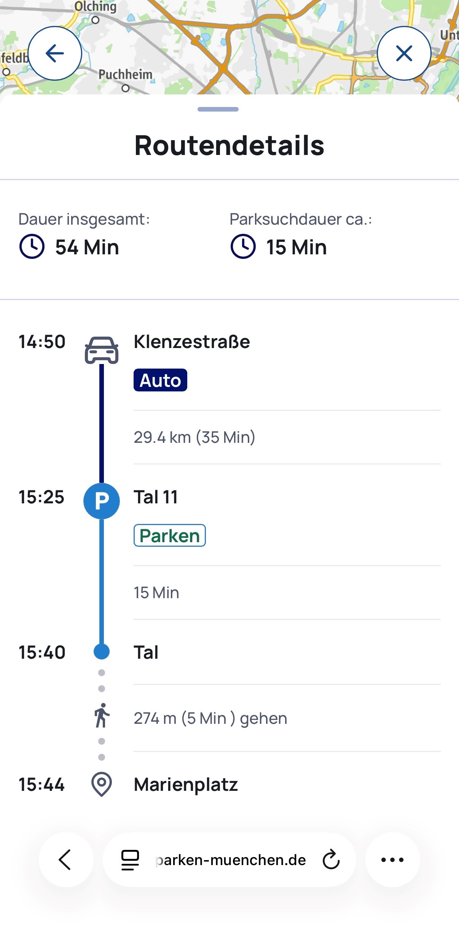Tap the Puchheim label on the map
The height and width of the screenshot is (926, 459).
(125, 75)
